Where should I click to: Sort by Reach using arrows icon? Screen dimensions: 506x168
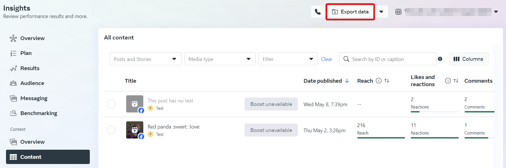[x=387, y=81]
